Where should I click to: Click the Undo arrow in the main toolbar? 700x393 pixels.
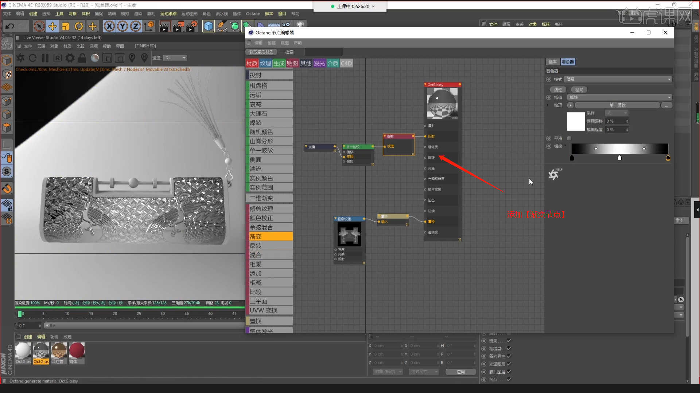pos(10,26)
